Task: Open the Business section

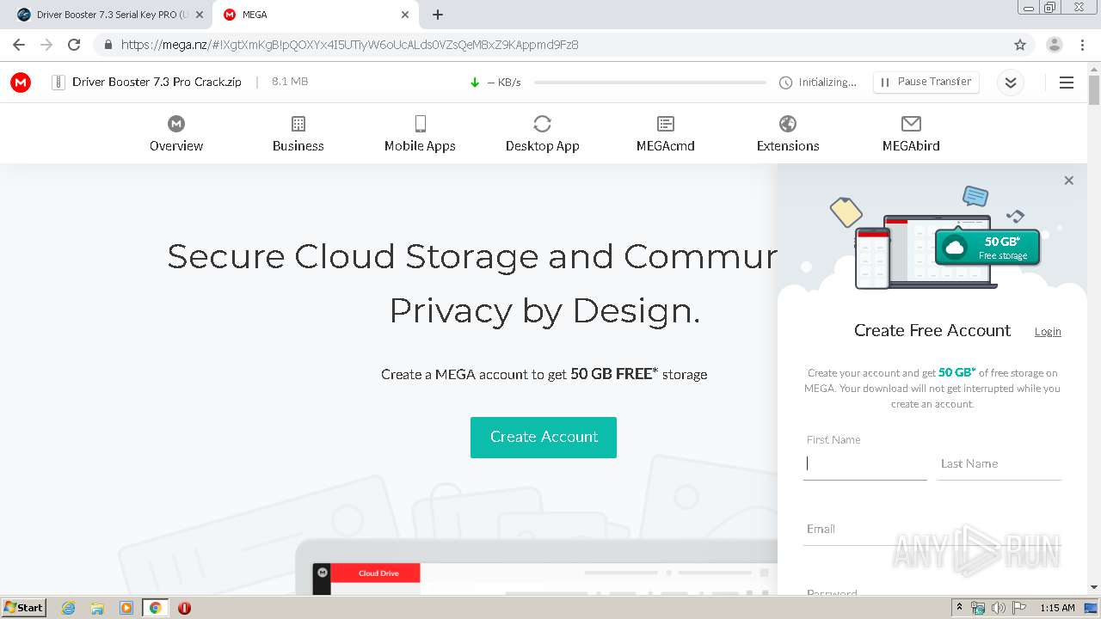Action: (x=298, y=134)
